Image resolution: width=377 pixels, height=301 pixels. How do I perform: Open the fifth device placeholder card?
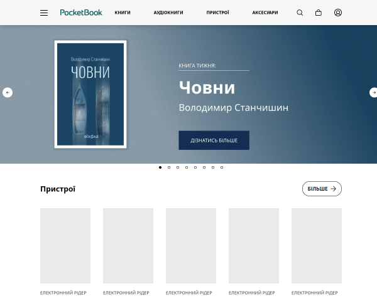[317, 246]
